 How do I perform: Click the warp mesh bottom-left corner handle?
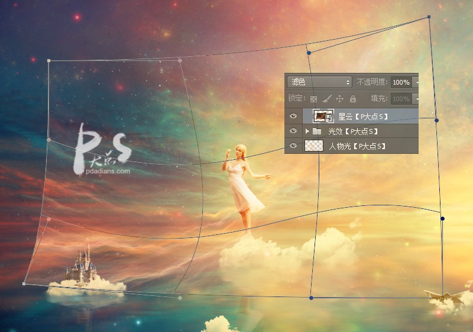24,283
